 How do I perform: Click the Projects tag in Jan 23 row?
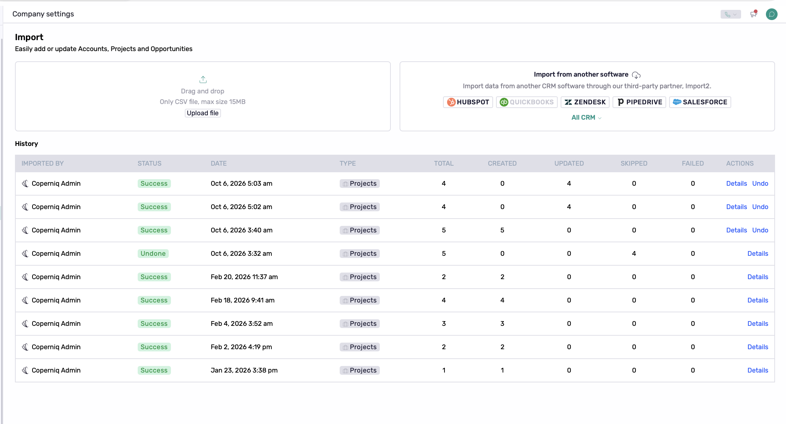pyautogui.click(x=360, y=370)
